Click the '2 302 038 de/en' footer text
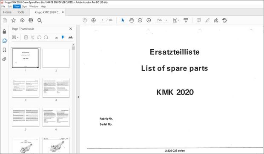 (x=175, y=151)
